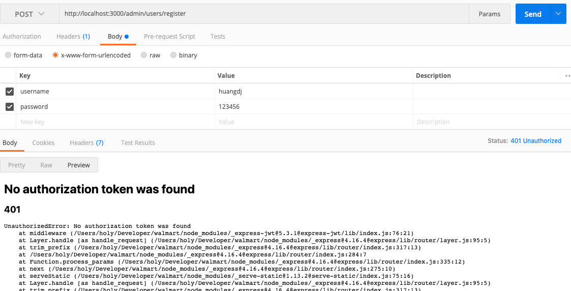Select x-www-form-urlencoded body type
This screenshot has width=571, height=291.
(x=56, y=55)
